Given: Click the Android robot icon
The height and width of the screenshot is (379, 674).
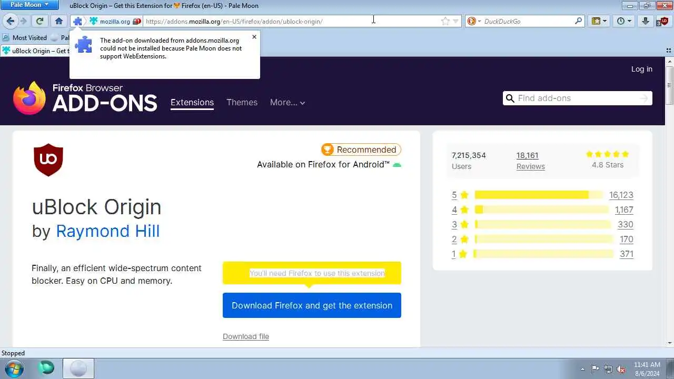Looking at the screenshot, I should (397, 165).
